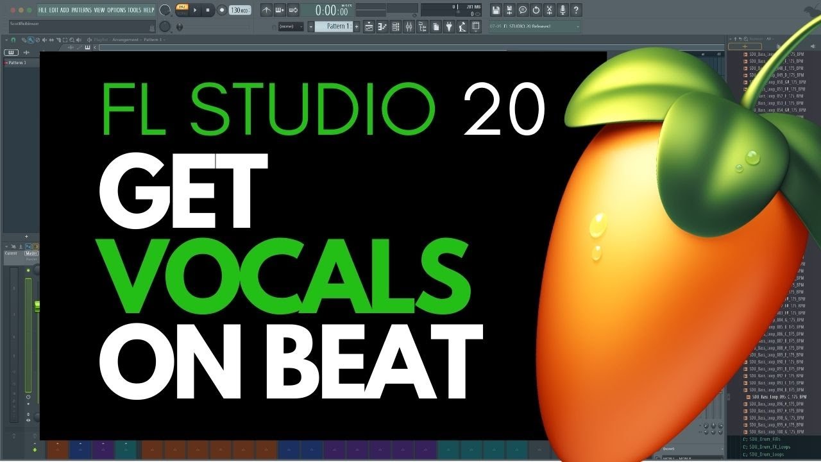Open the audio editor scissors icon

click(x=549, y=10)
